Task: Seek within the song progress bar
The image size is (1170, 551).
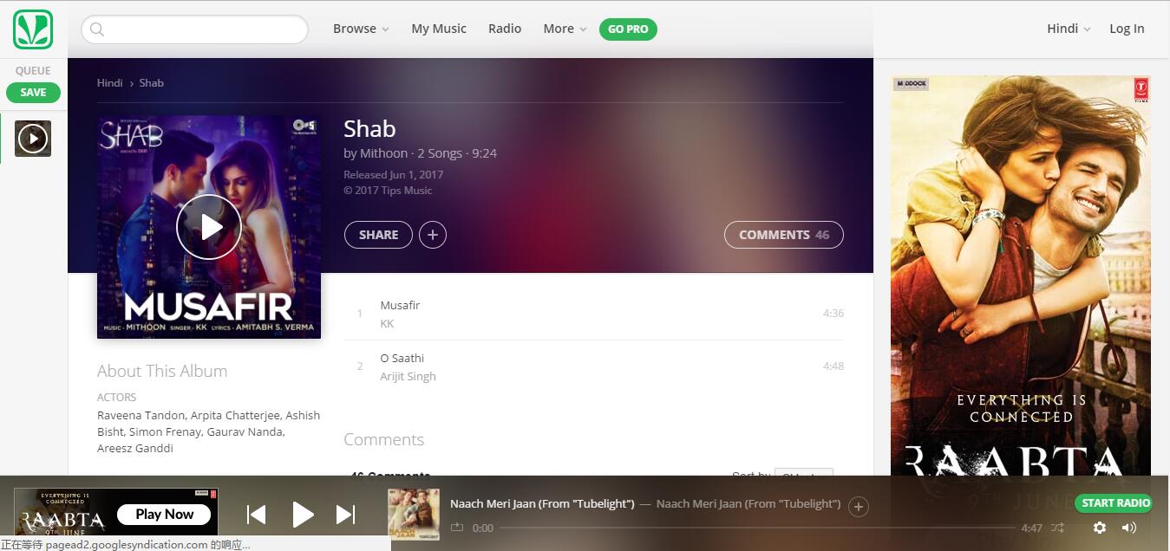Action: 756,528
